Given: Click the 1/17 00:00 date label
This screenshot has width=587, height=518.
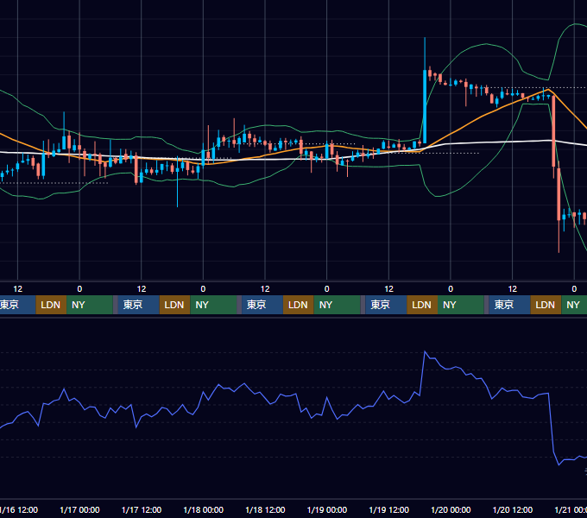Looking at the screenshot, I should [x=79, y=509].
